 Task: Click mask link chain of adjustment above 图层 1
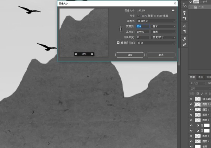[202, 131]
